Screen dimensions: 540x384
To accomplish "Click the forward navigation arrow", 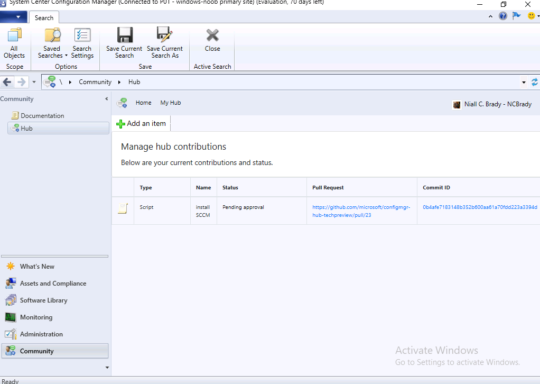I will pyautogui.click(x=21, y=82).
